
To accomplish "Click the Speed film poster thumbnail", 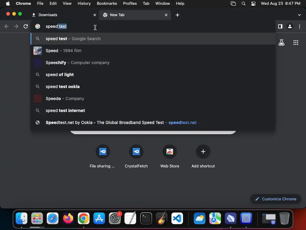I will pyautogui.click(x=38, y=51).
